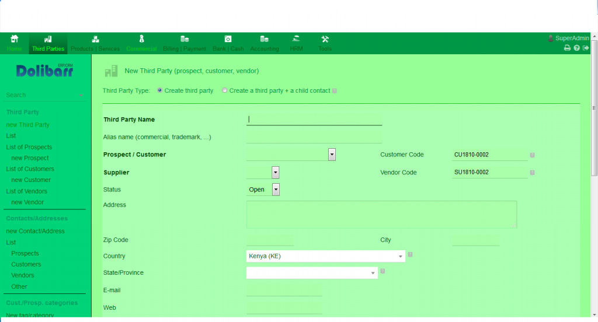Viewport: 598px width, 322px height.
Task: Select 'Create third party' radio option
Action: pyautogui.click(x=159, y=90)
